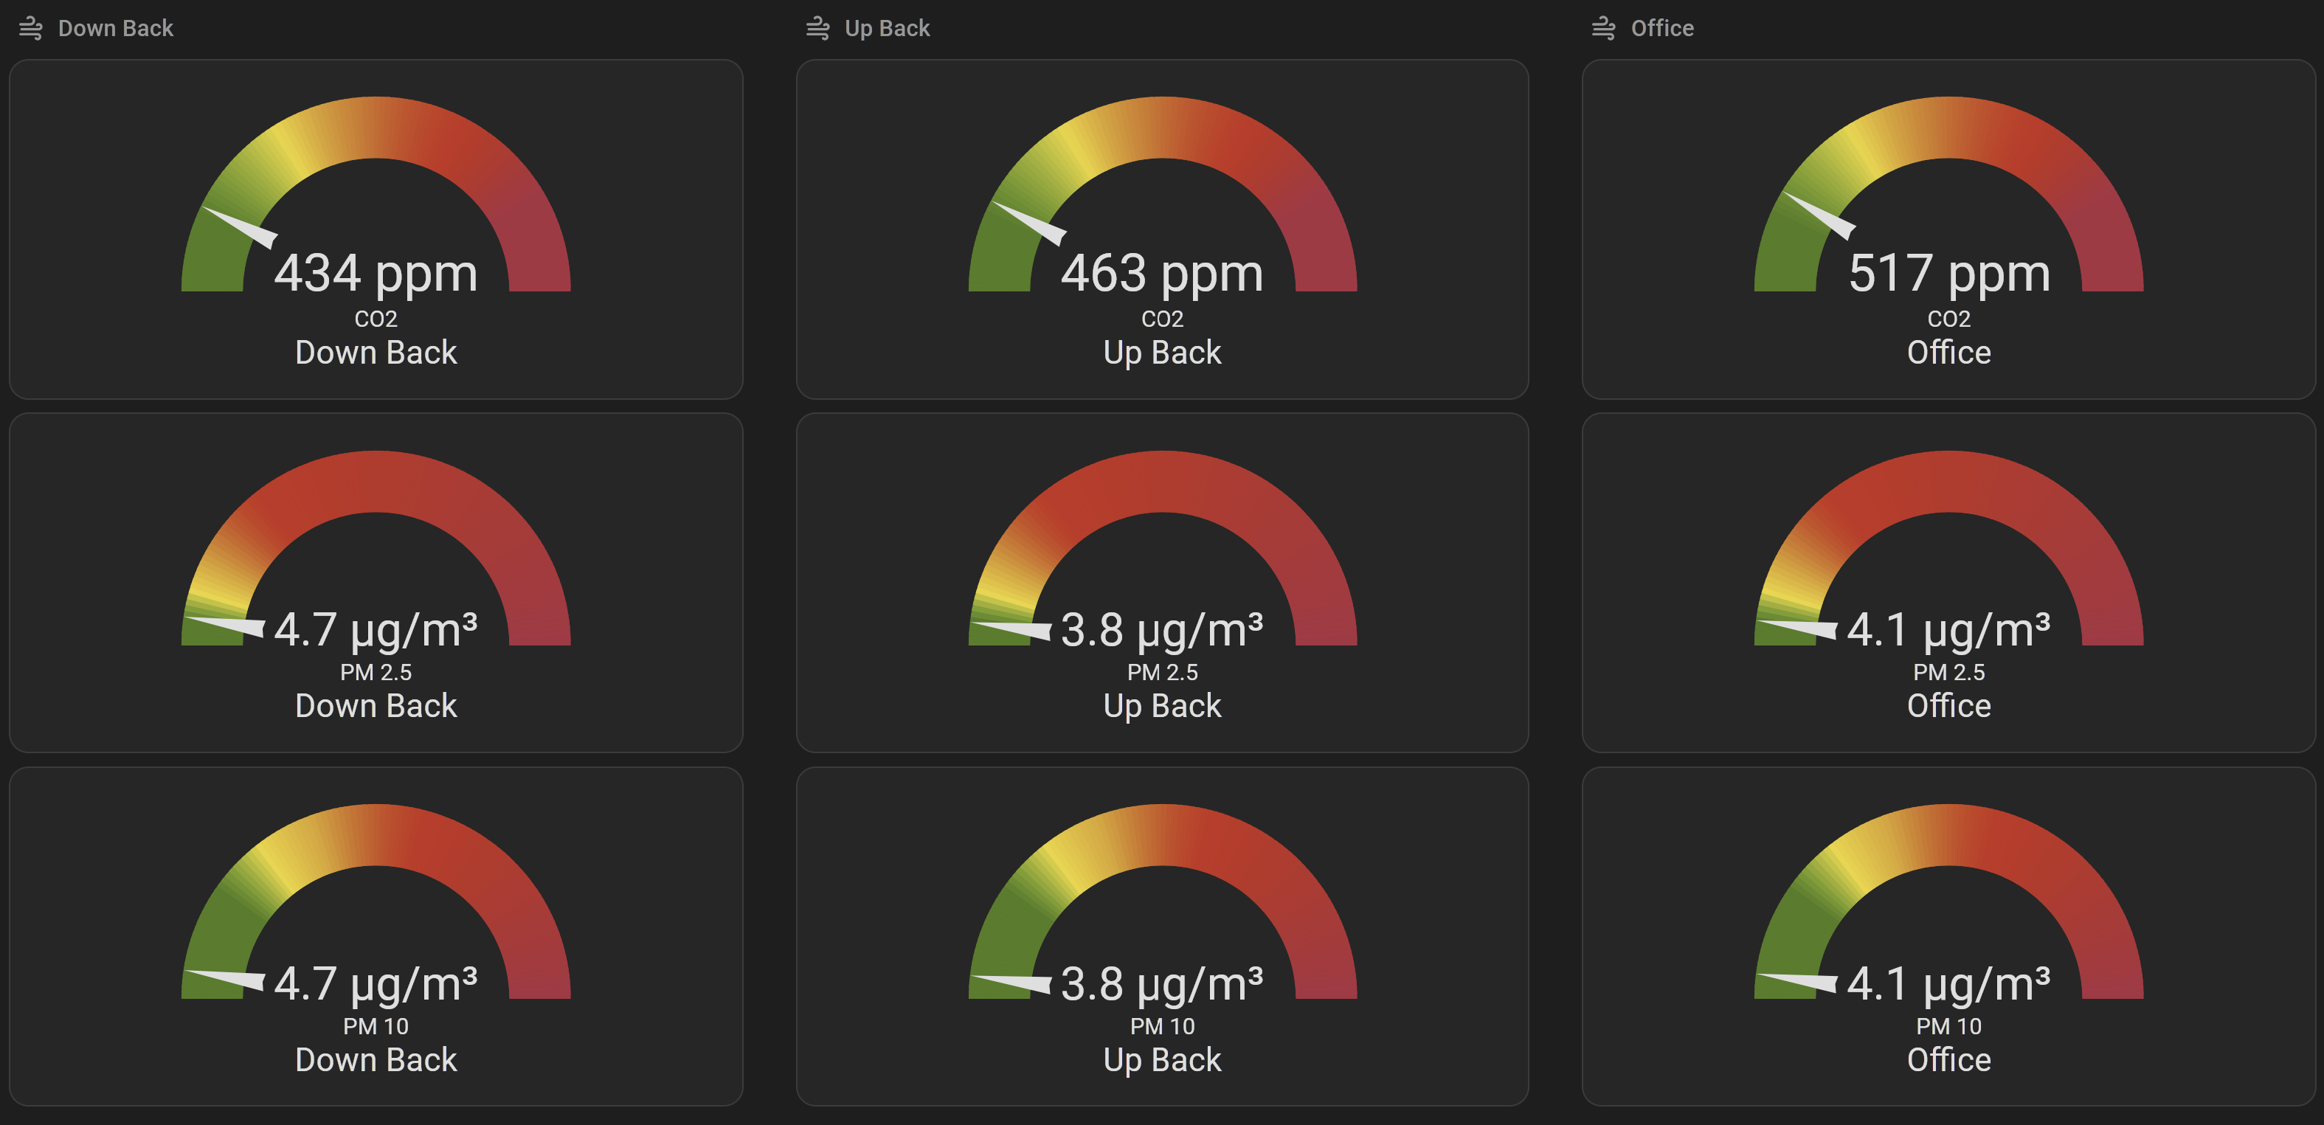Click the air icon beside Office heading
This screenshot has width=2324, height=1125.
click(x=1603, y=28)
